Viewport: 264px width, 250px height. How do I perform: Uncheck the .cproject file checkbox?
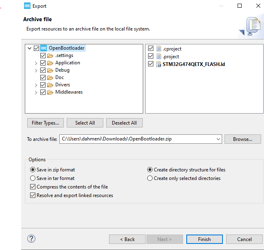coord(151,48)
